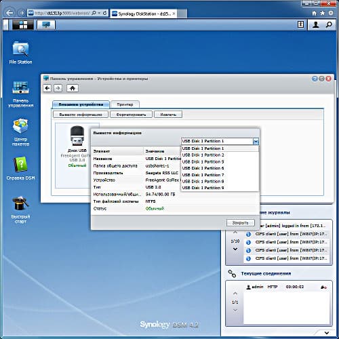The width and height of the screenshot is (339, 339).
Task: Switch to the Внешние устройства tab
Action: click(x=81, y=104)
